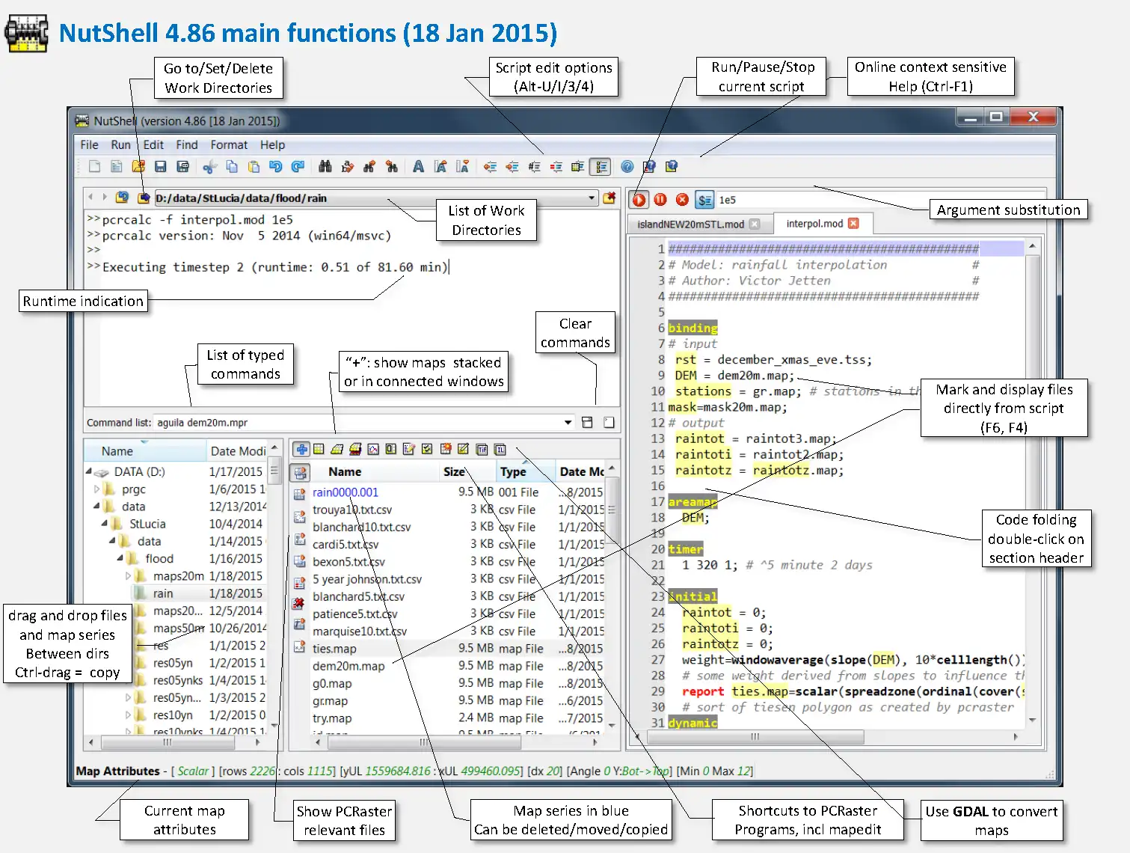Click the timeseries plot shortcut icon
The height and width of the screenshot is (853, 1130).
click(373, 449)
